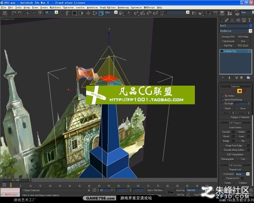Activate the Unlink Selection tool
The height and width of the screenshot is (203, 254).
[34, 13]
